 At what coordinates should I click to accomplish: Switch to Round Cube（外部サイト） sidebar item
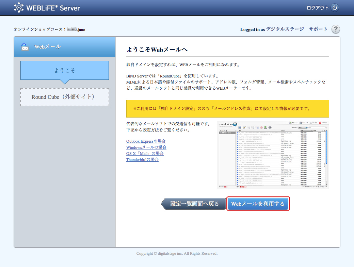[65, 97]
